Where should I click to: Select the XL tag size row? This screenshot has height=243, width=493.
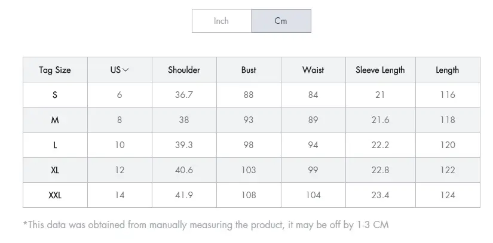[252, 170]
